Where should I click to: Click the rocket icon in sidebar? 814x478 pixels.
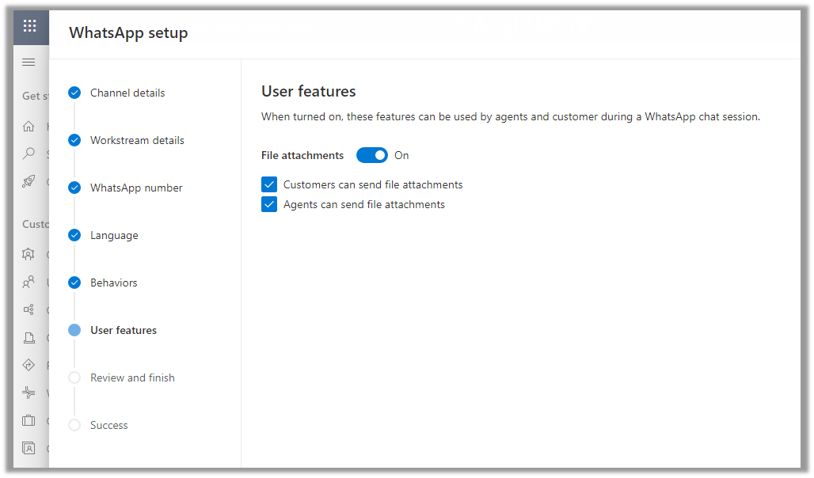tap(29, 181)
